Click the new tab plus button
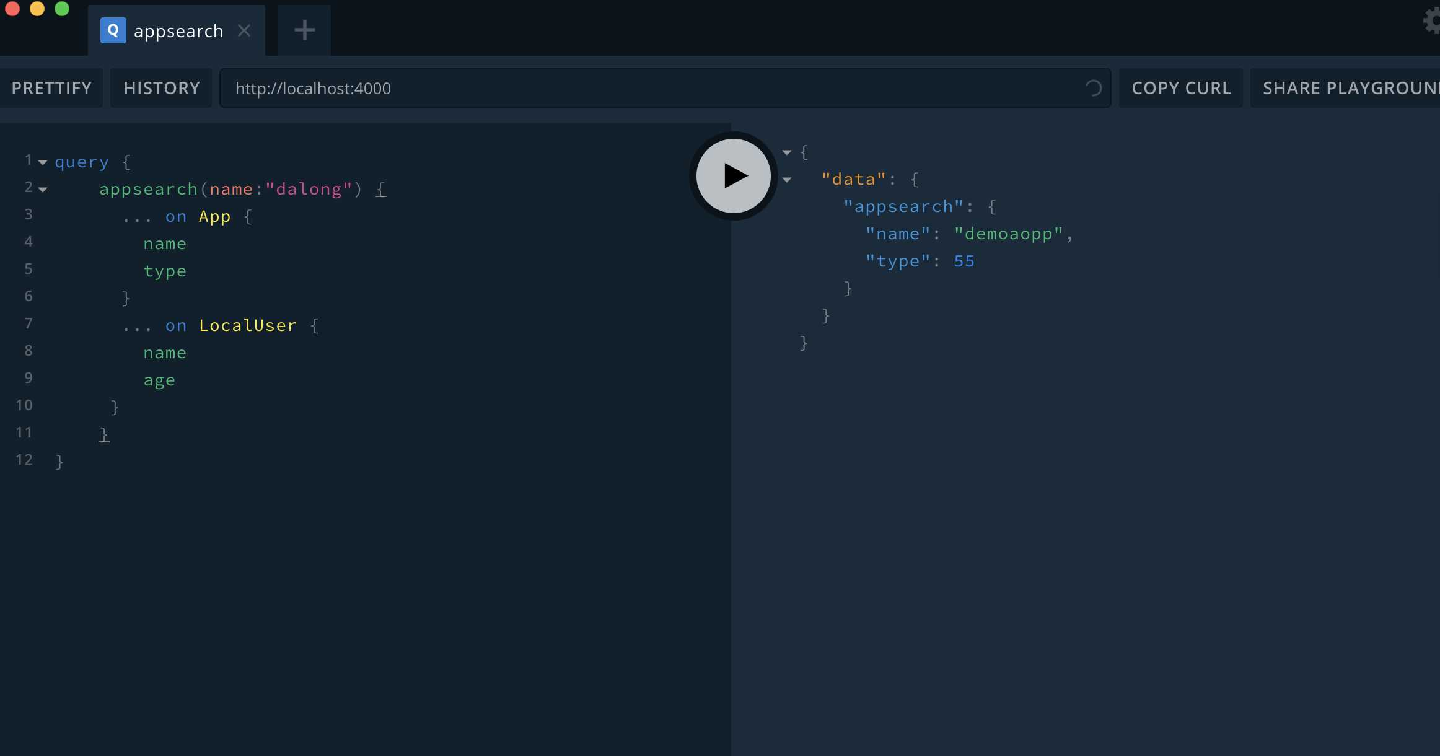Image resolution: width=1440 pixels, height=756 pixels. tap(304, 30)
